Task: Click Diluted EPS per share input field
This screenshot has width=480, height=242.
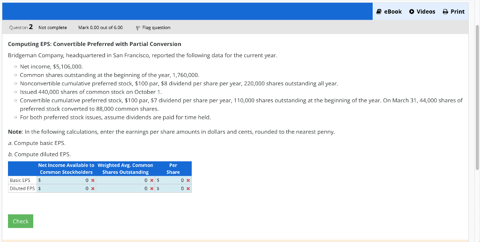Action: point(172,189)
